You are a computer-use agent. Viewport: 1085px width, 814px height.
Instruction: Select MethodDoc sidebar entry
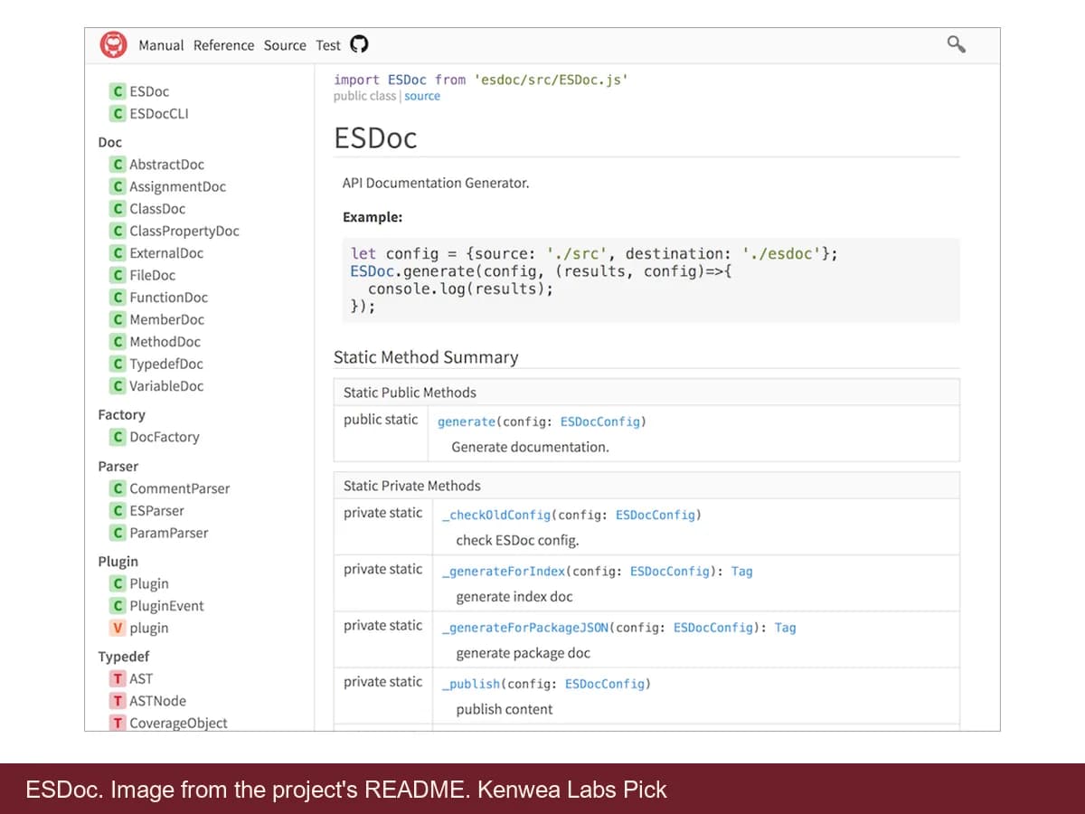[165, 342]
